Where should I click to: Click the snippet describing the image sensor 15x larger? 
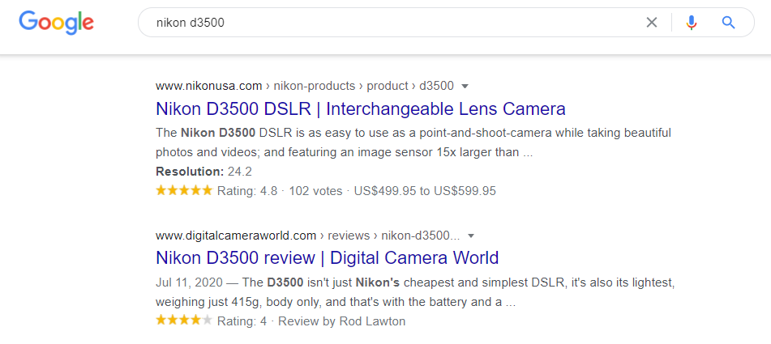(x=413, y=142)
